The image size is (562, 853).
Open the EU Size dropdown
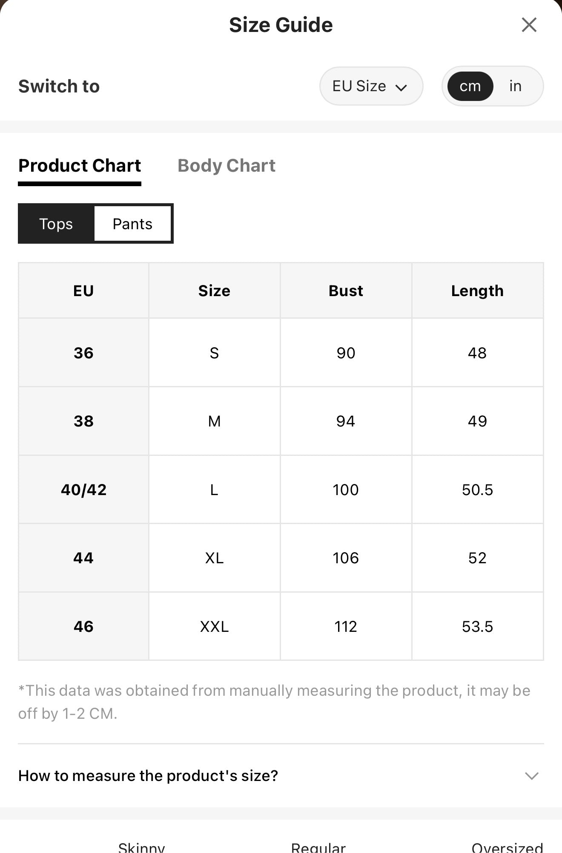(x=371, y=86)
